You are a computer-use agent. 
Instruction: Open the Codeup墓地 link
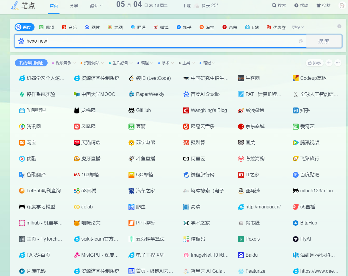[x=310, y=78]
